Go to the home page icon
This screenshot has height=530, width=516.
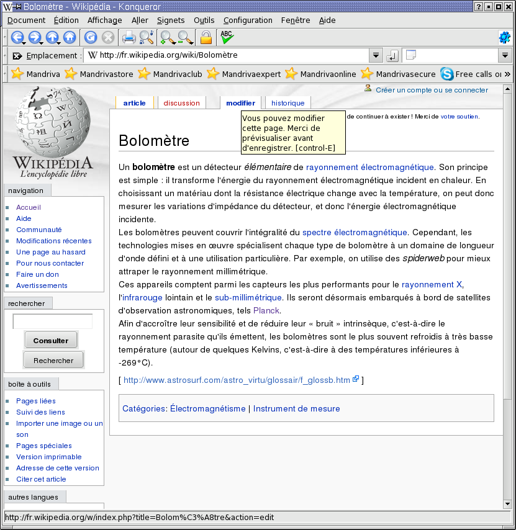pyautogui.click(x=70, y=38)
